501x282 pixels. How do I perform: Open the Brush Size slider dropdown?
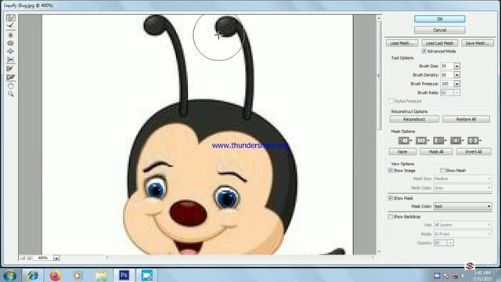(x=457, y=66)
